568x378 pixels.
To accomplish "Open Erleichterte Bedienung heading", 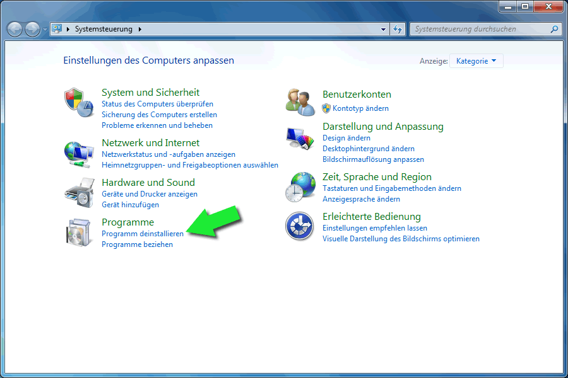I will (371, 216).
